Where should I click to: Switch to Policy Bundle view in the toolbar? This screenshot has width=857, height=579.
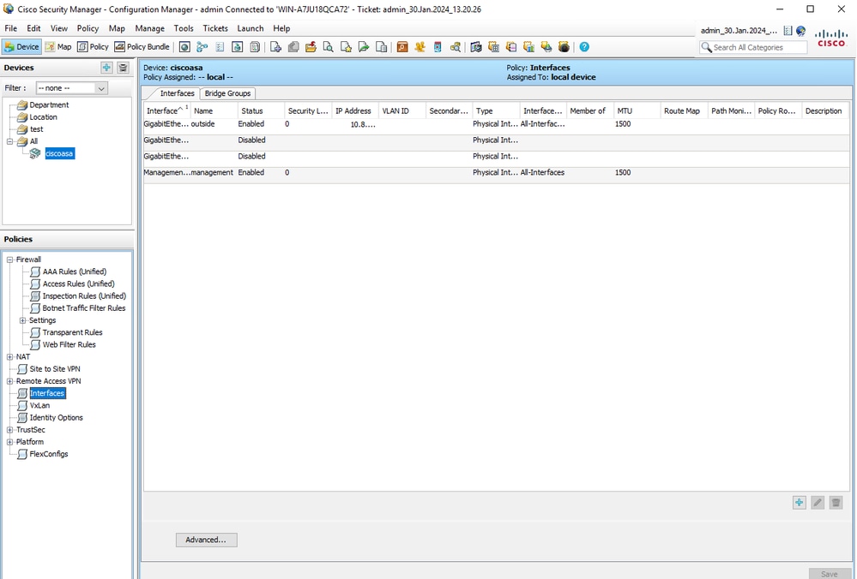click(142, 47)
